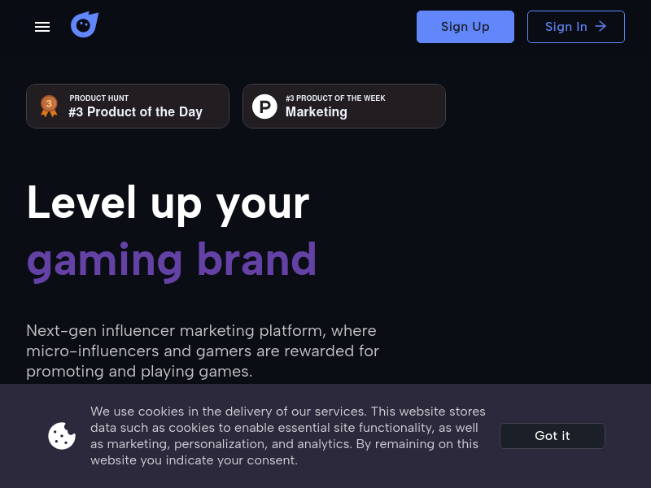
Task: Click the 'micro-influencers and gamers' line
Action: coord(203,351)
